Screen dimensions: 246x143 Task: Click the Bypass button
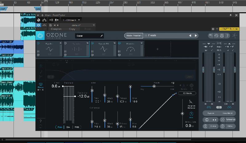click(211, 113)
